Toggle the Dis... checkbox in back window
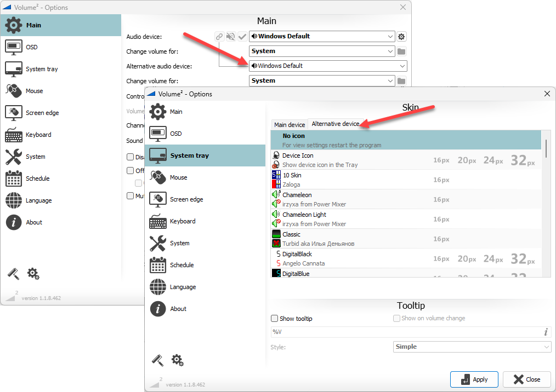The image size is (556, 392). tap(130, 157)
